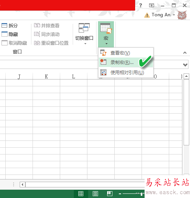Click the Excel Help question mark icon
This screenshot has height=198, width=190.
[140, 5]
